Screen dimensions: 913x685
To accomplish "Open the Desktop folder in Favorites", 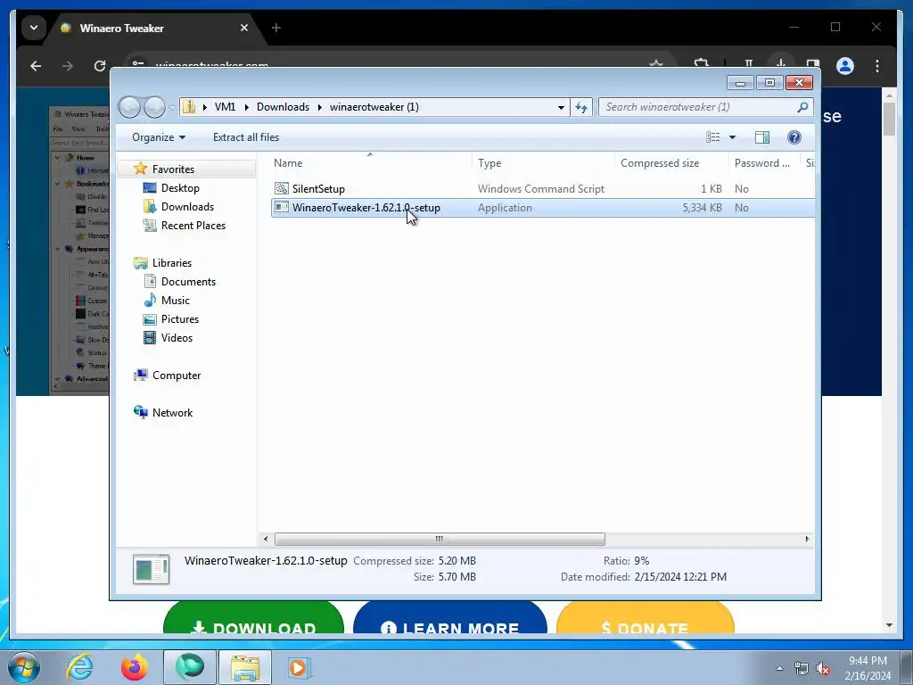I will click(x=180, y=188).
